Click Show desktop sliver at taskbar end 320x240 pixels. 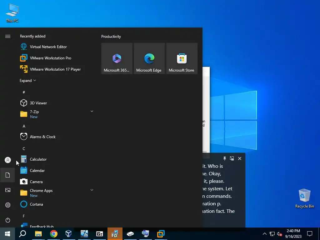pos(319,234)
